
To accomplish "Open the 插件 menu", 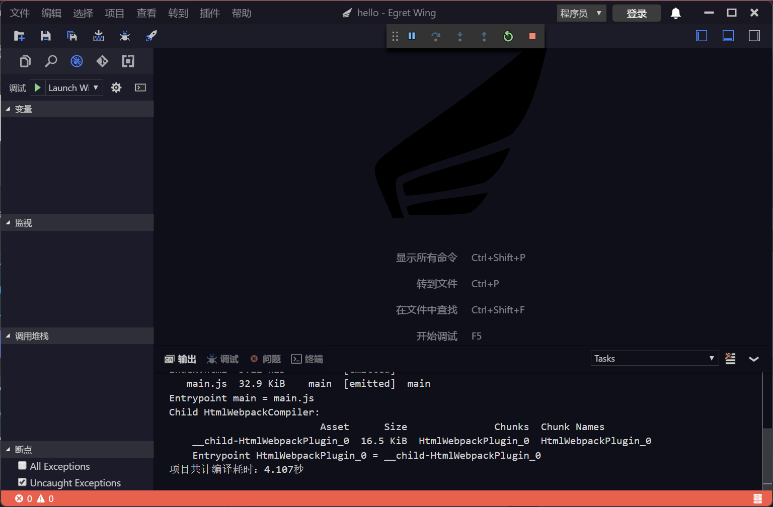I will coord(210,13).
